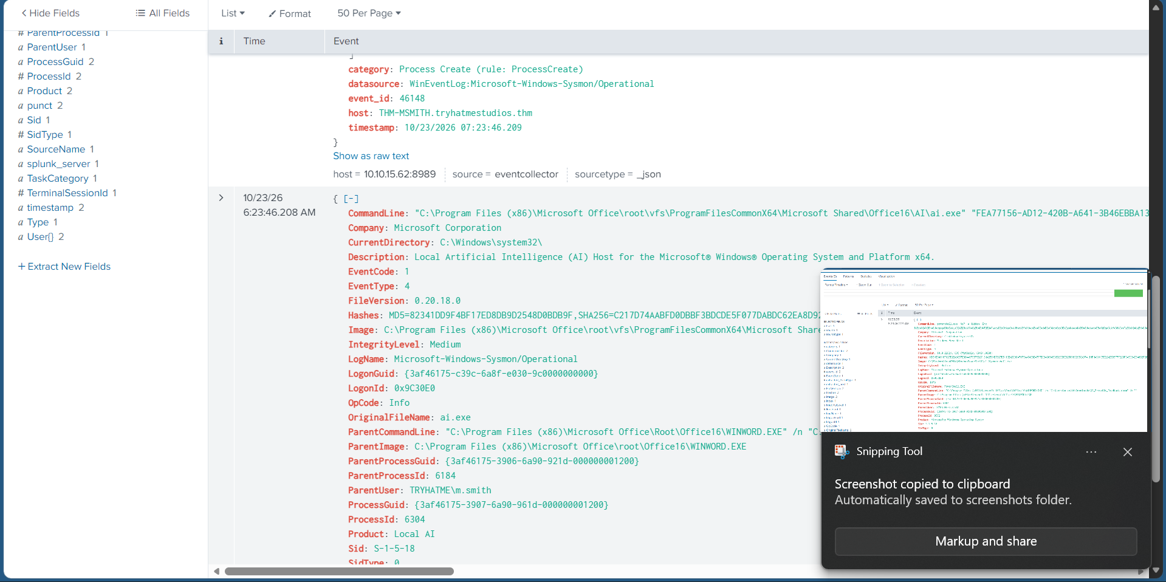Click the host value 10.10.15.62:8989
This screenshot has width=1166, height=582.
[400, 174]
